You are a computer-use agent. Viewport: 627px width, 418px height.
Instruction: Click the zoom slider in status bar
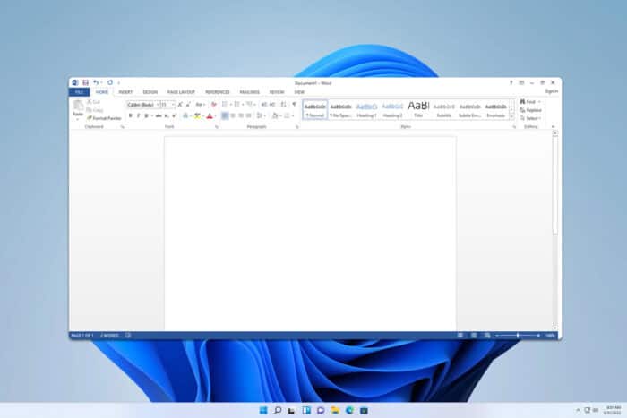pyautogui.click(x=520, y=335)
